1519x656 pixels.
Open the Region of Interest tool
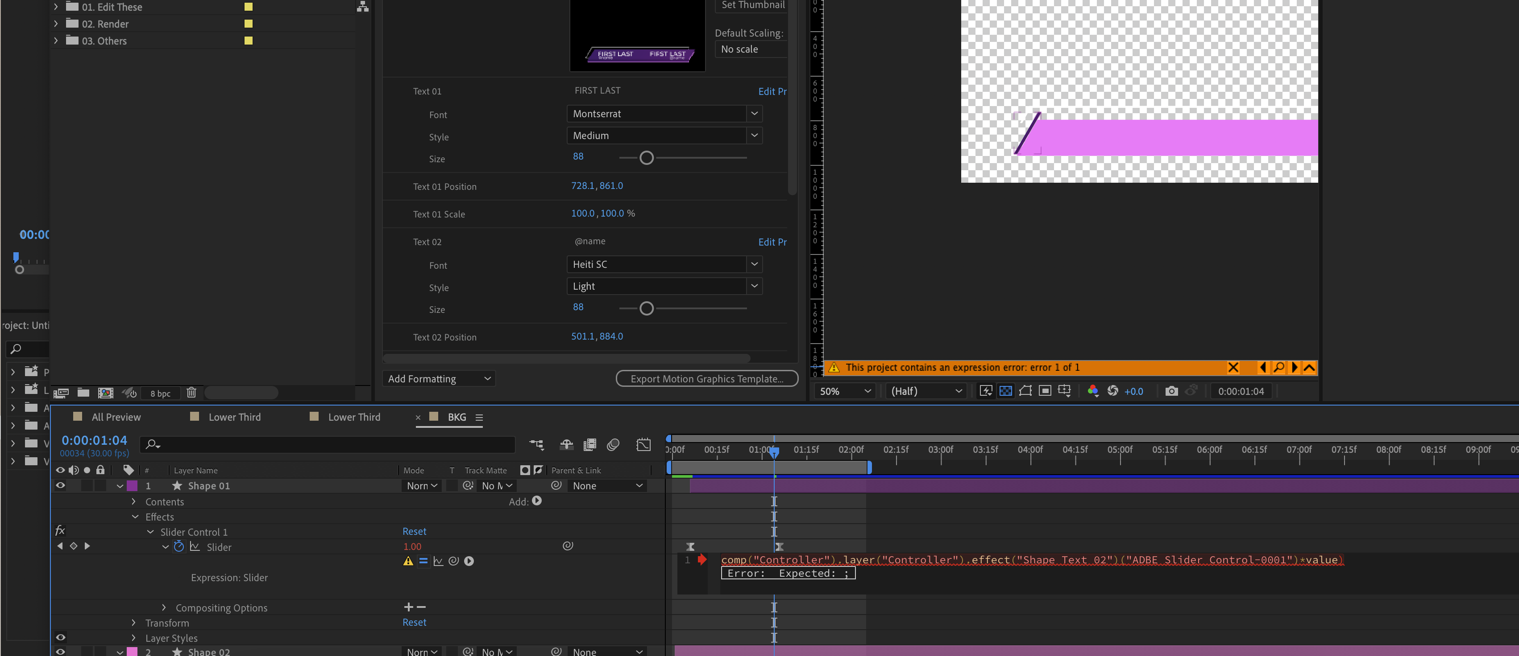[x=1046, y=390]
